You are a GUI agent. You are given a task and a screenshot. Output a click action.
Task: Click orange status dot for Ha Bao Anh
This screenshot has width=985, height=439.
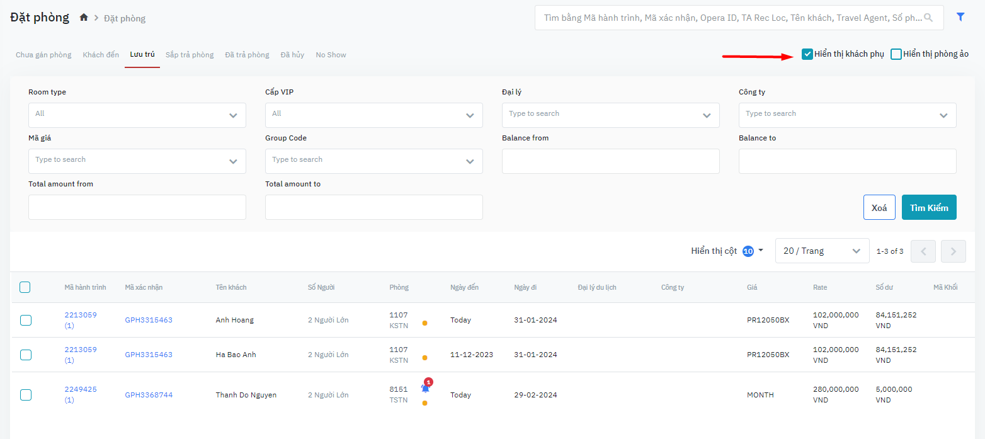point(424,358)
